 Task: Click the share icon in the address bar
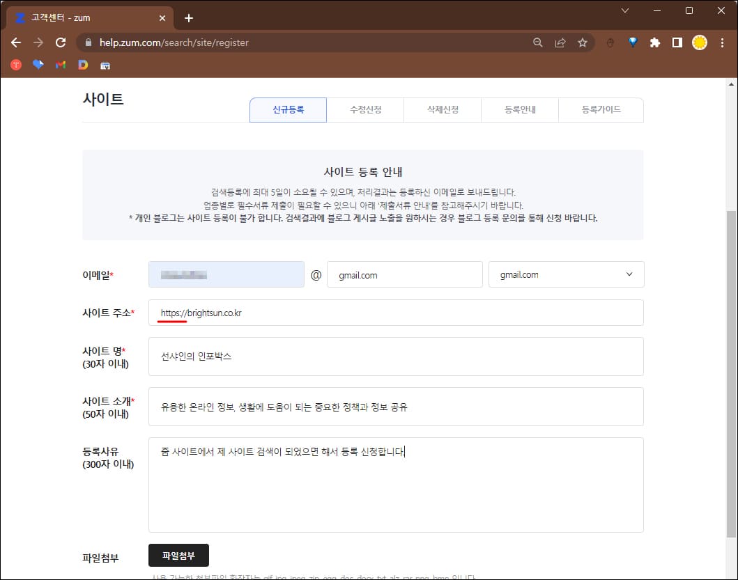tap(560, 42)
